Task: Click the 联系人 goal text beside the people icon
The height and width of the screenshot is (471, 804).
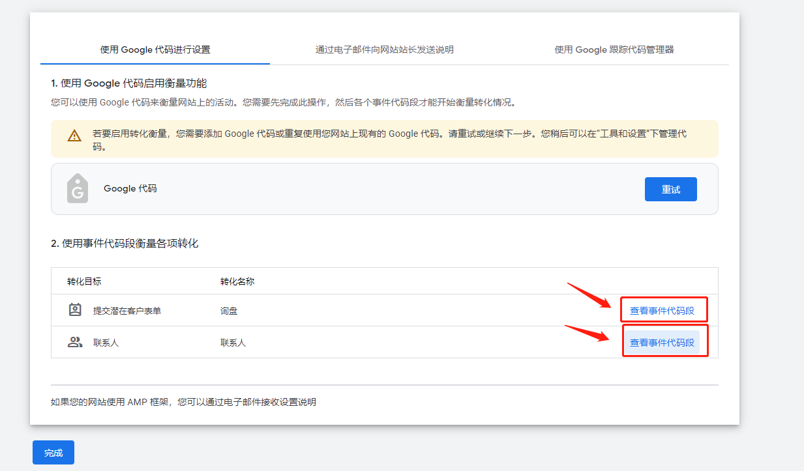Action: pyautogui.click(x=106, y=343)
